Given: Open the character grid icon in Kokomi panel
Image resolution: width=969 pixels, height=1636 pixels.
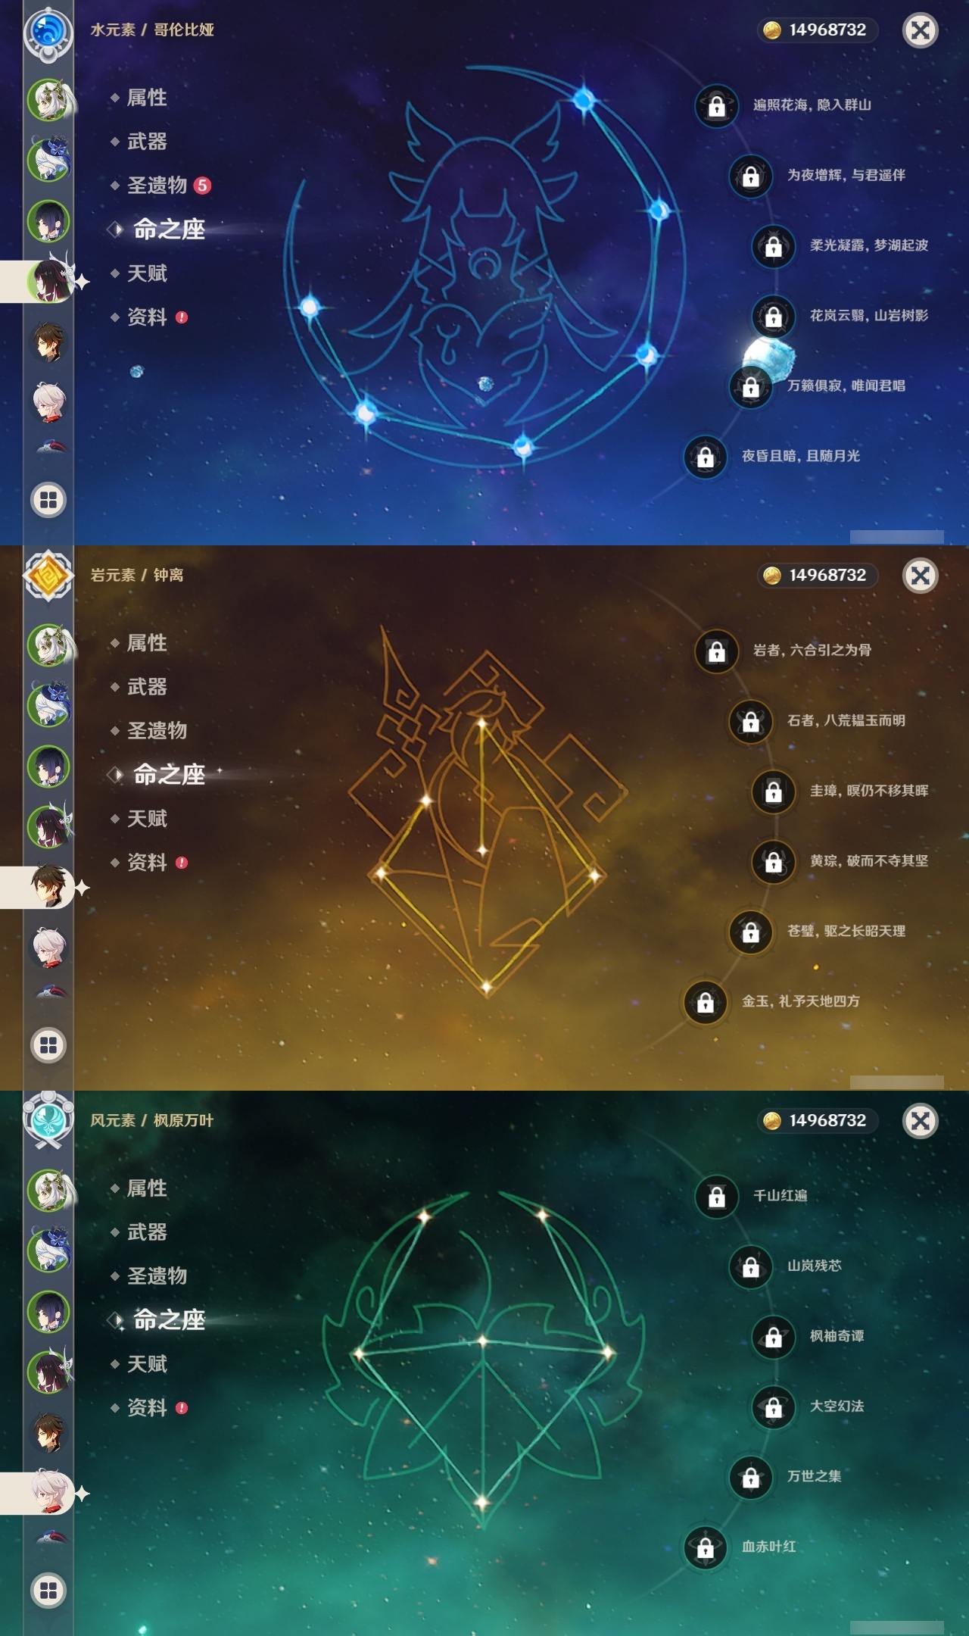Looking at the screenshot, I should pyautogui.click(x=48, y=500).
